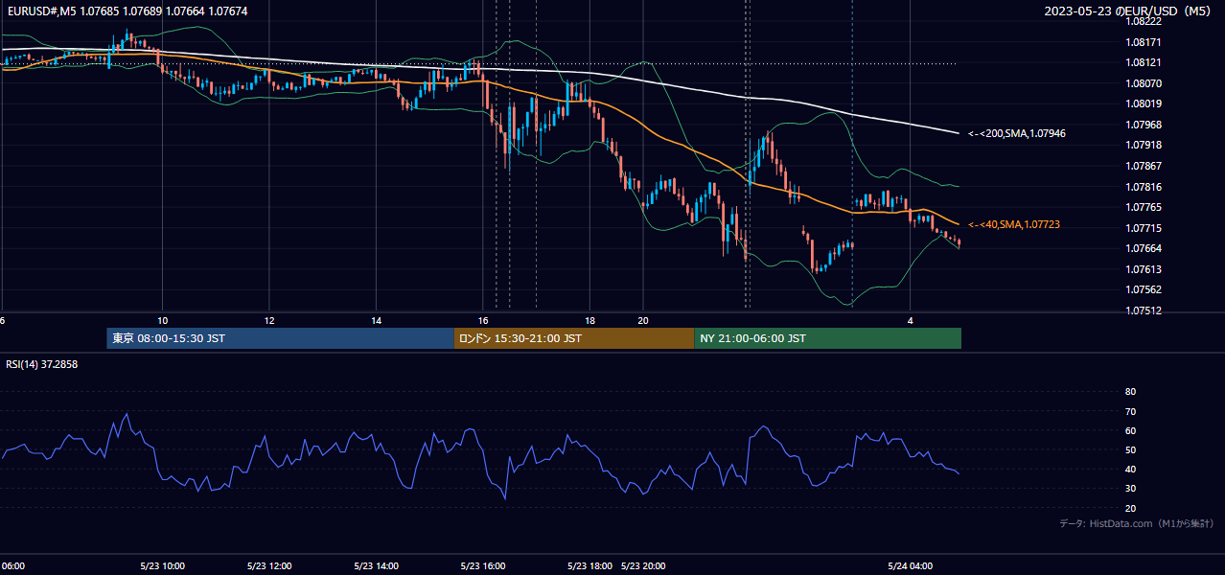Click the bottom time label 5/23 10:00
The image size is (1225, 575).
[x=162, y=565]
